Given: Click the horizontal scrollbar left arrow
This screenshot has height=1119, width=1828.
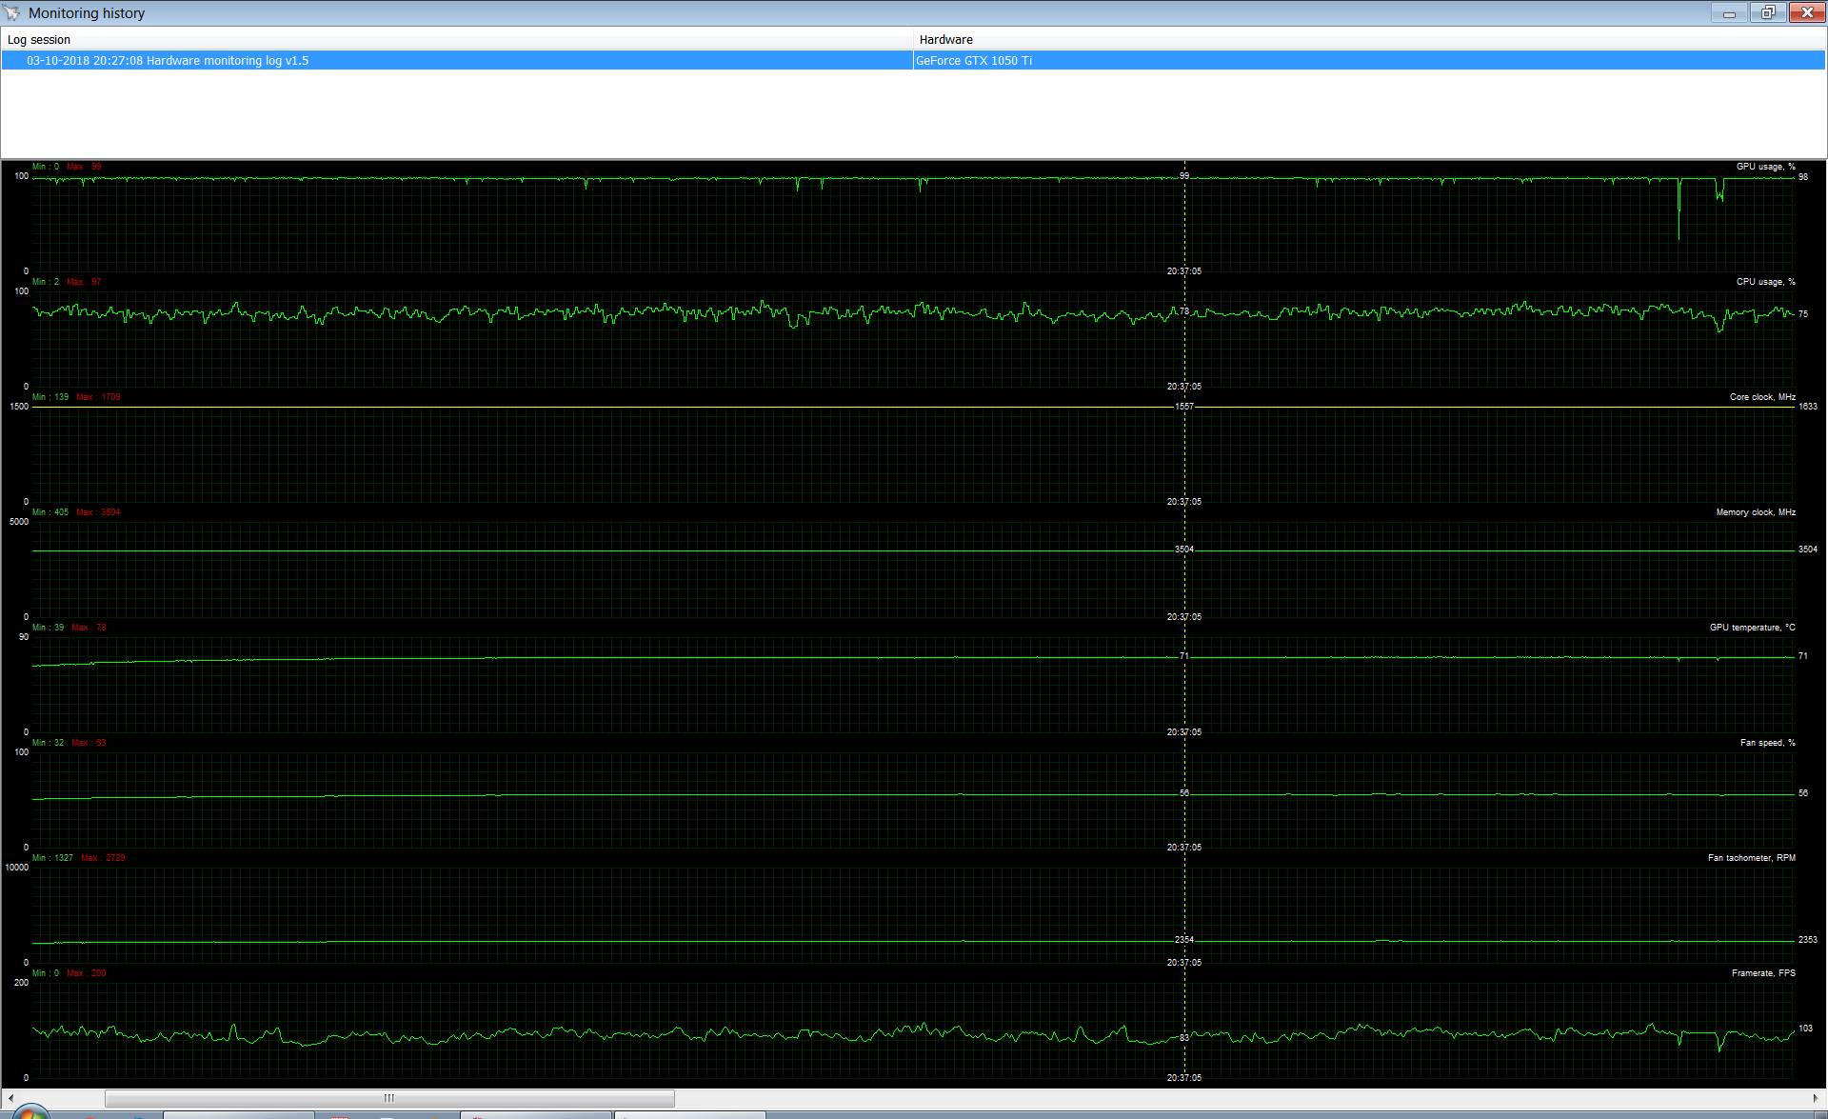Looking at the screenshot, I should click(x=10, y=1098).
